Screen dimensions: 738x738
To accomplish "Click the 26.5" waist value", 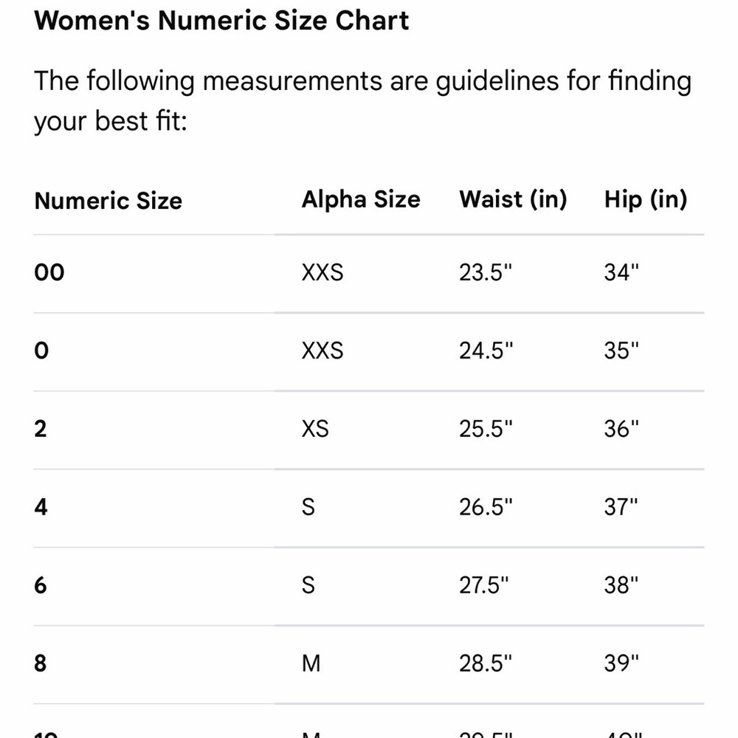I will click(x=486, y=508).
